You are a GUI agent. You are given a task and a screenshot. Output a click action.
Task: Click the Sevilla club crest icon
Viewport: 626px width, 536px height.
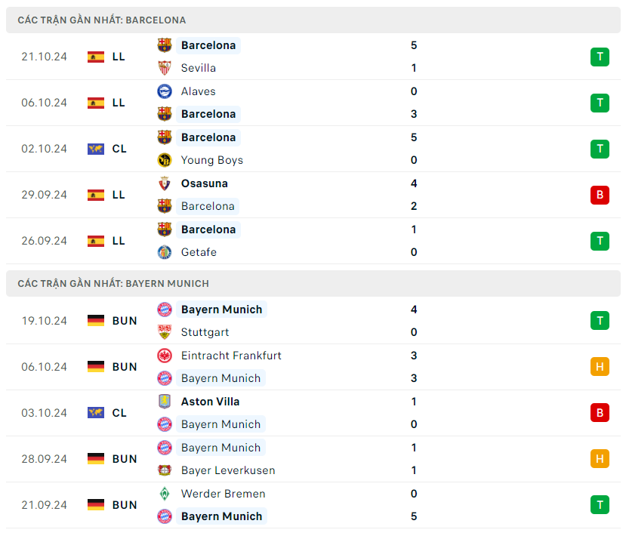pos(165,68)
